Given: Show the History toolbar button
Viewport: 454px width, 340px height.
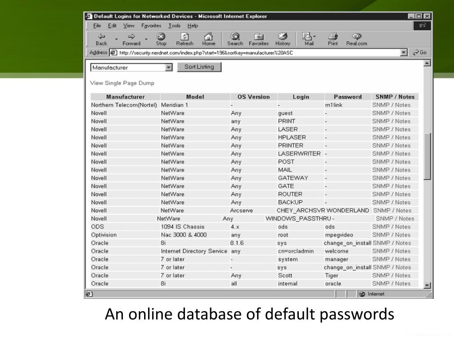Looking at the screenshot, I should point(282,39).
